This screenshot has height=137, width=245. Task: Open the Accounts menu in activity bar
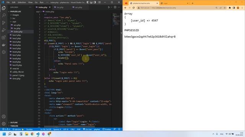point(3,116)
